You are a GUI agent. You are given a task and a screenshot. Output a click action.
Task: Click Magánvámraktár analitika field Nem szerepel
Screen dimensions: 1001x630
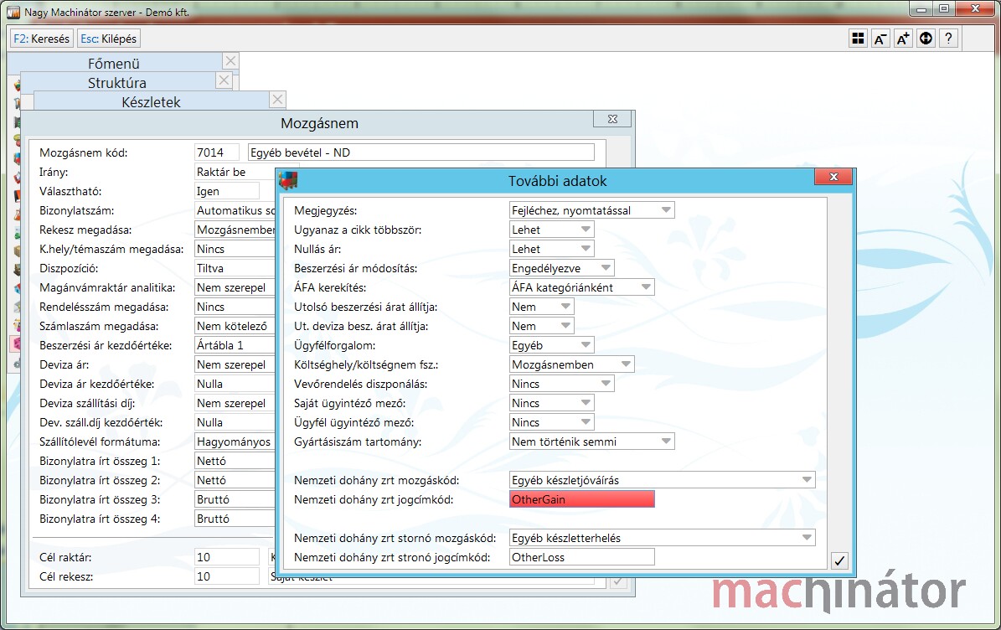(x=235, y=287)
